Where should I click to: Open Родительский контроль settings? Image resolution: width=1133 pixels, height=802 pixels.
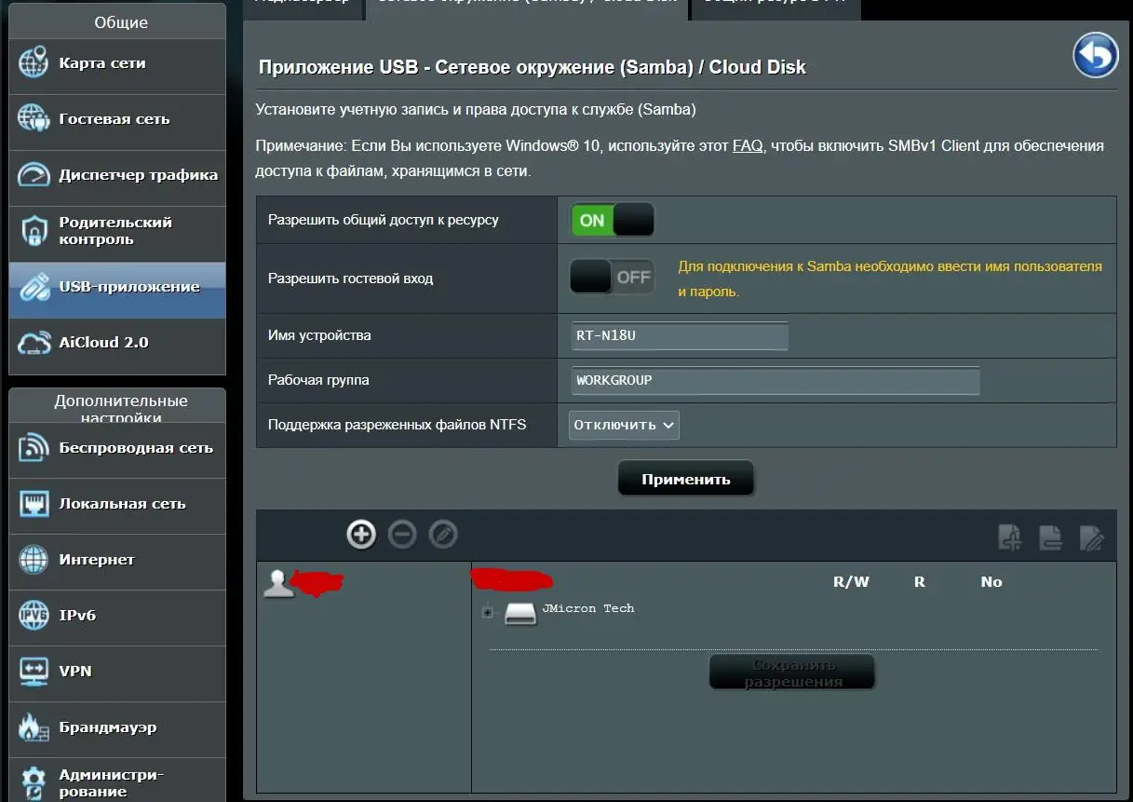pos(117,232)
